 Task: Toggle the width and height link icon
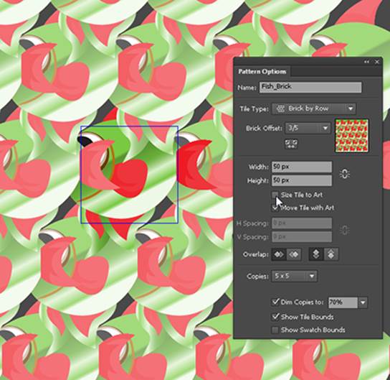(x=345, y=174)
